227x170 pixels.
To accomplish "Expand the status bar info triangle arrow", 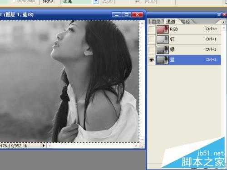I will pos(44,146).
